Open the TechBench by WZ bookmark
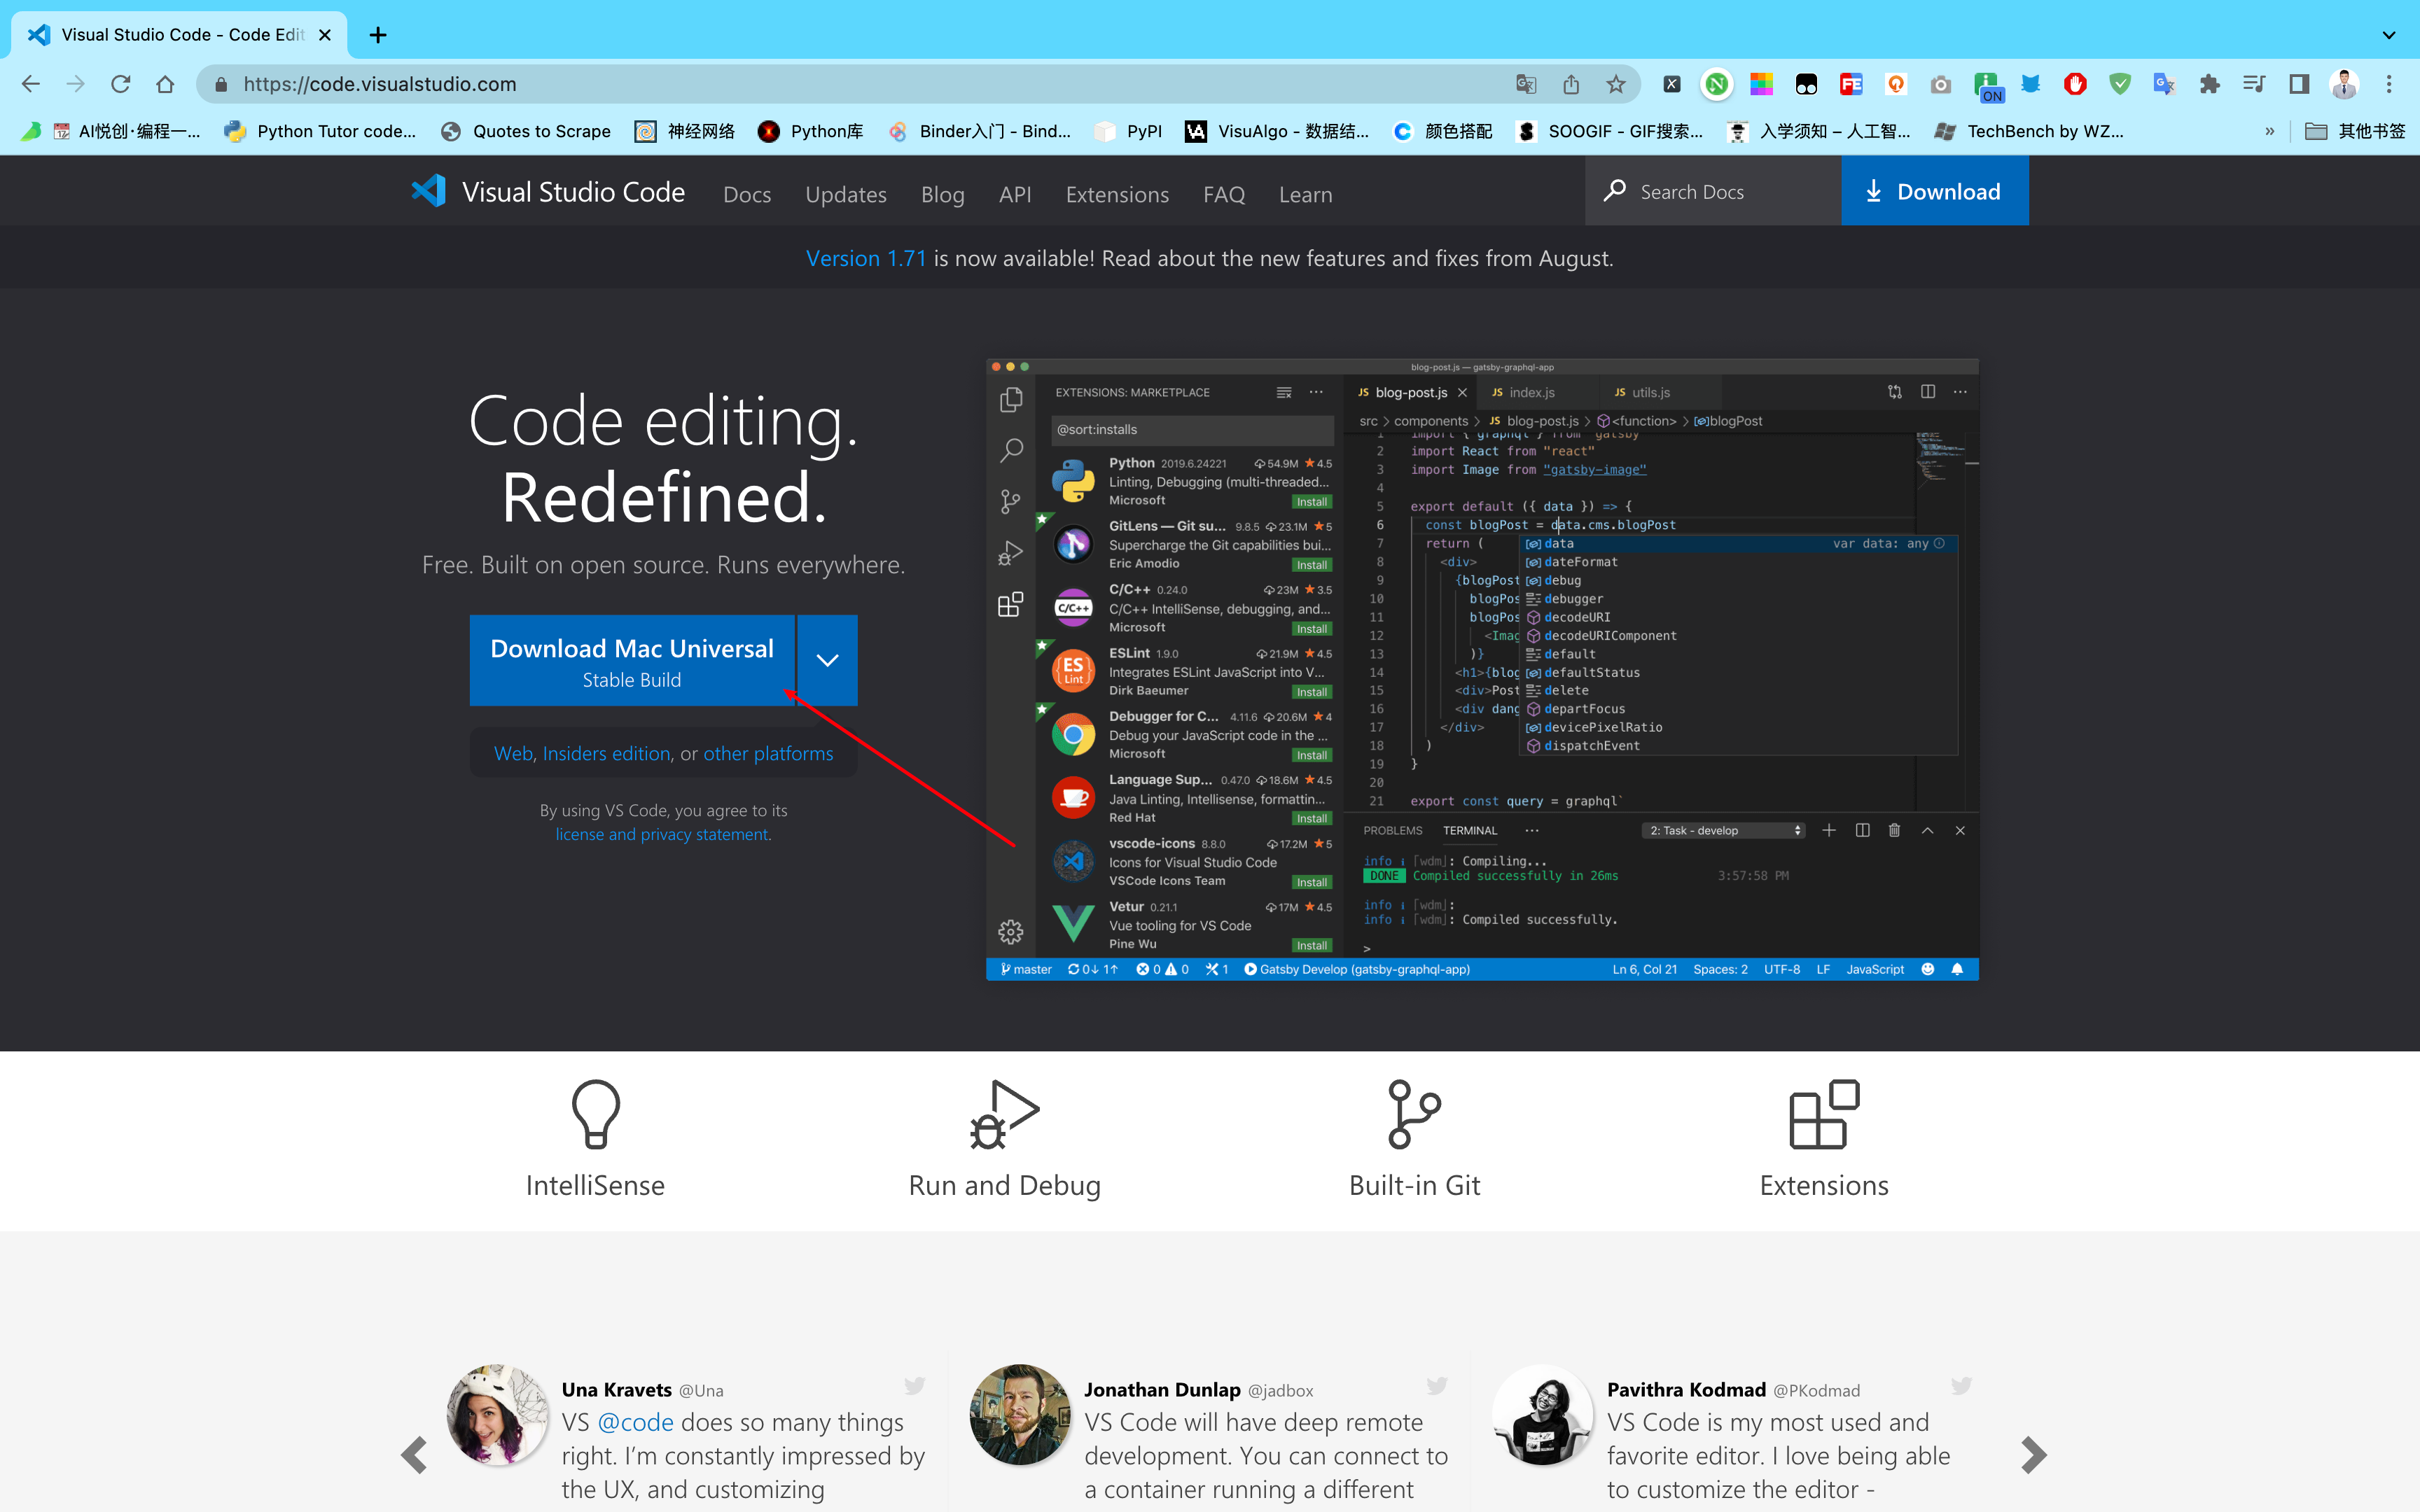This screenshot has height=1512, width=2420. (x=2029, y=131)
